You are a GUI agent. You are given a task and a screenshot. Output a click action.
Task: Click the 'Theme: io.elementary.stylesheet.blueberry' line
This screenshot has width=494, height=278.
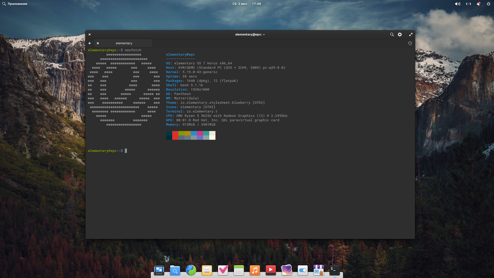coord(215,103)
